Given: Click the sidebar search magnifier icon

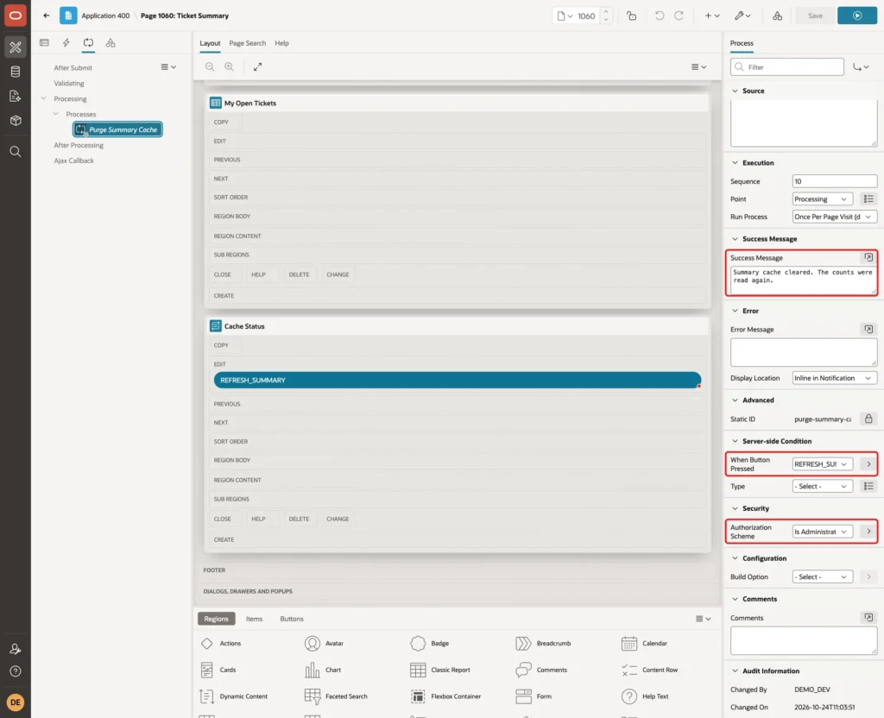Looking at the screenshot, I should coord(16,151).
